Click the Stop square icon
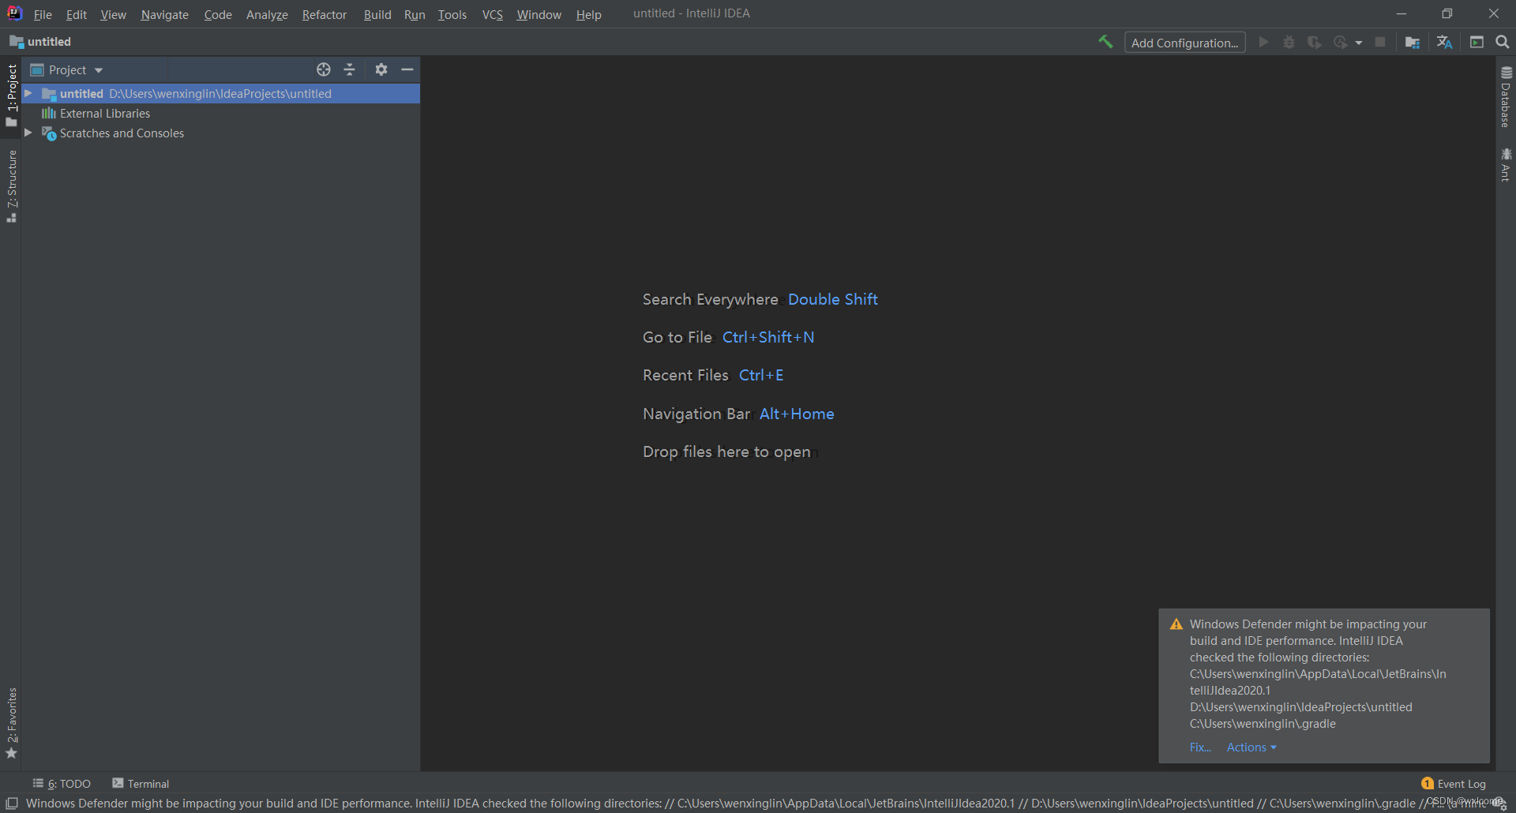This screenshot has height=813, width=1516. 1380,42
